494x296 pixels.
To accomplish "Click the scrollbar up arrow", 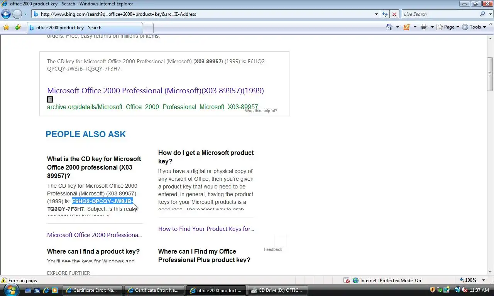I will [x=490, y=38].
